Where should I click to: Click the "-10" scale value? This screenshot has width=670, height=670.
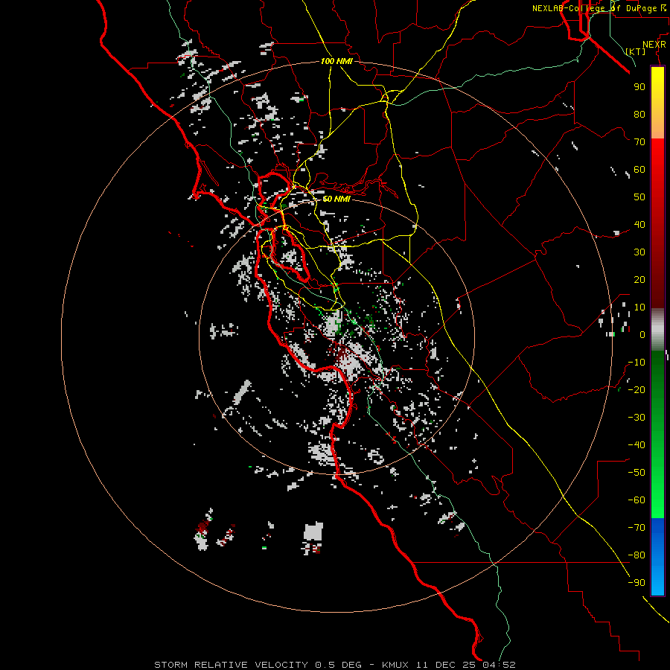click(636, 363)
